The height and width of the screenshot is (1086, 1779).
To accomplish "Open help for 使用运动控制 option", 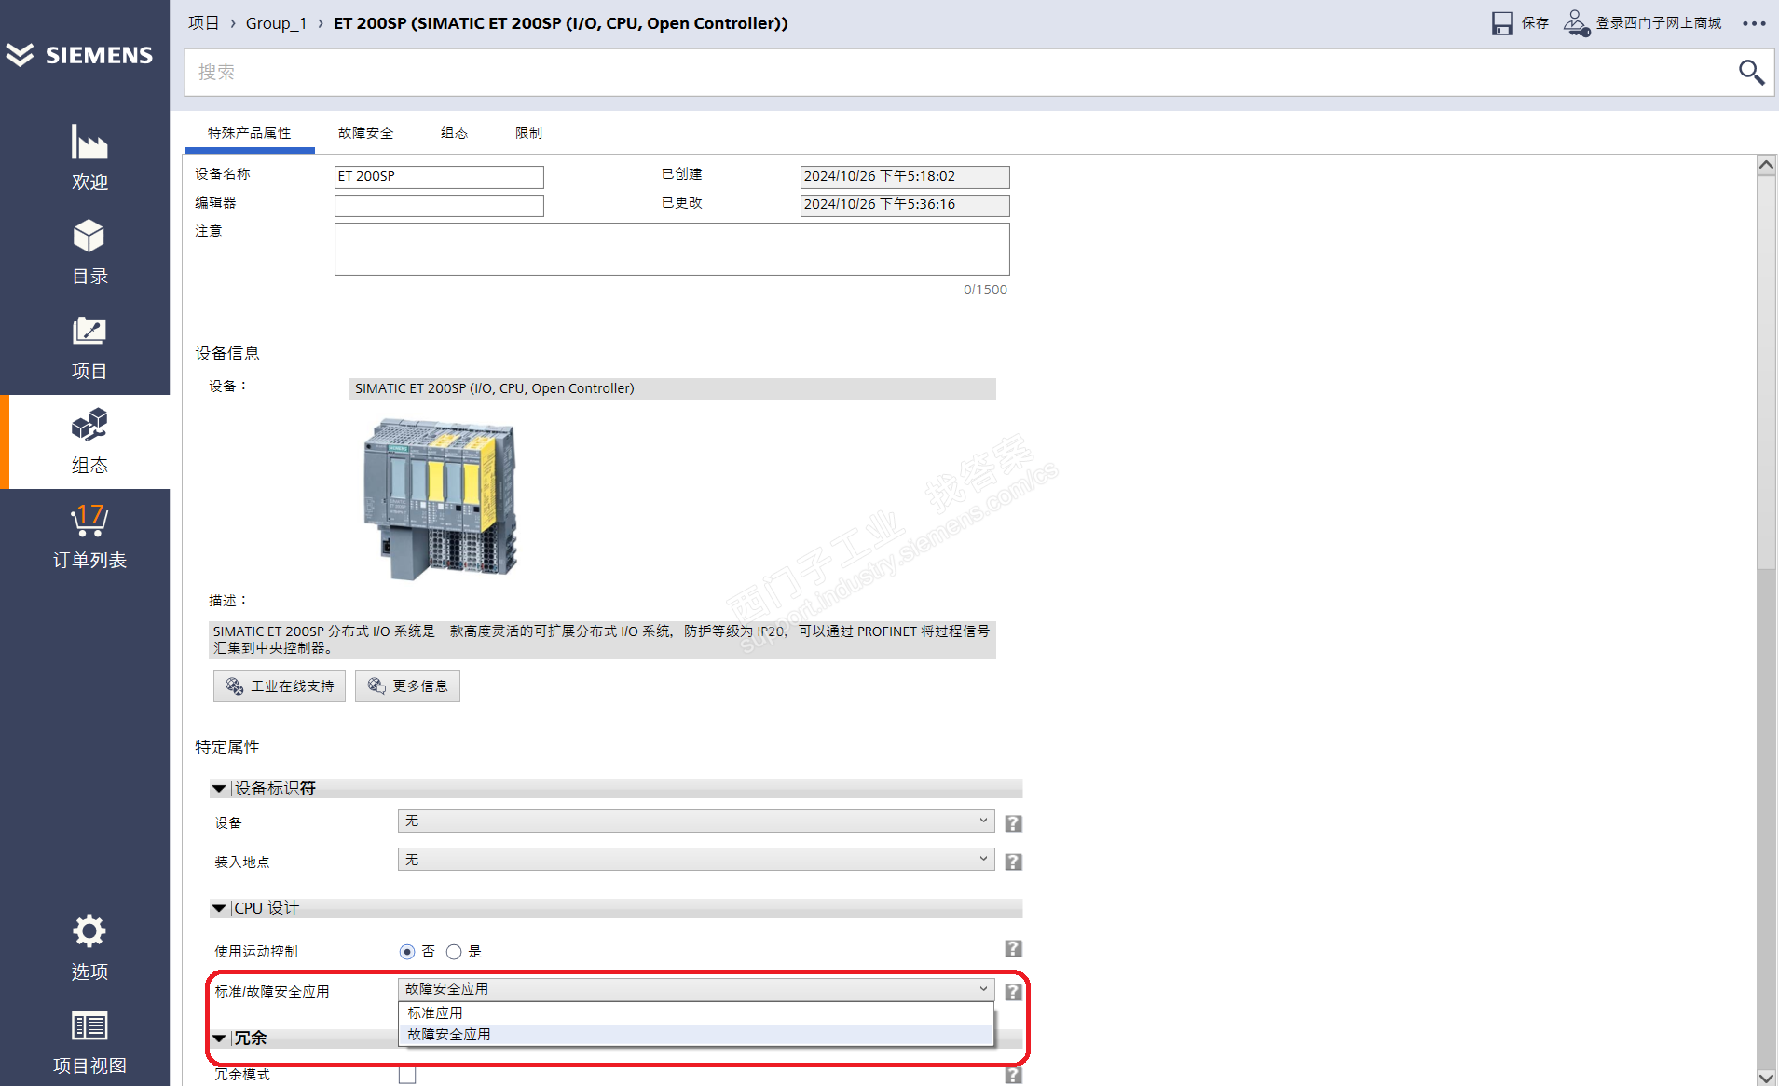I will tap(1013, 949).
